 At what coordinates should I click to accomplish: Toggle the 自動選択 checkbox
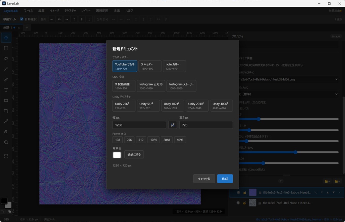click(22, 19)
